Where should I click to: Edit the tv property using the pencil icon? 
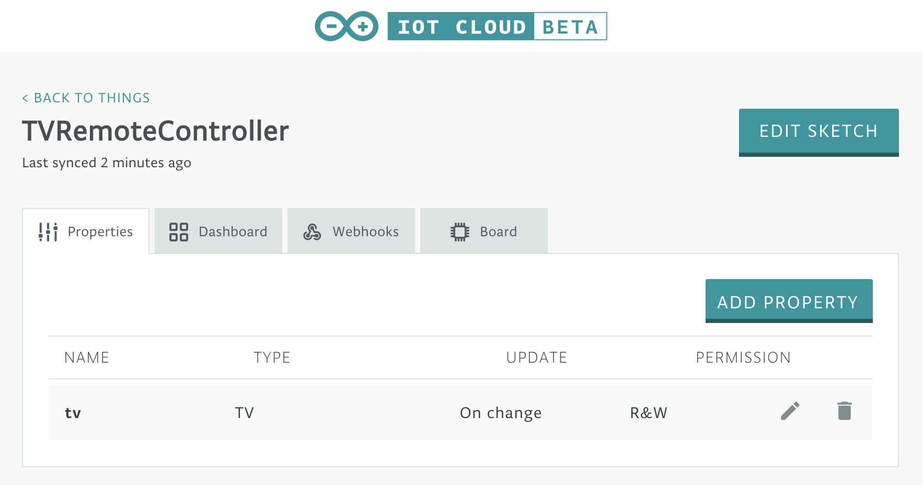[x=789, y=411]
